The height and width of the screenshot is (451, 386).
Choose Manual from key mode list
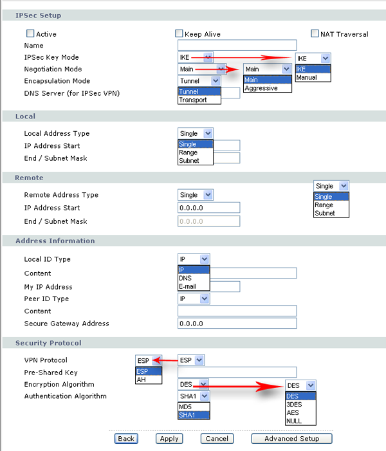pos(307,77)
